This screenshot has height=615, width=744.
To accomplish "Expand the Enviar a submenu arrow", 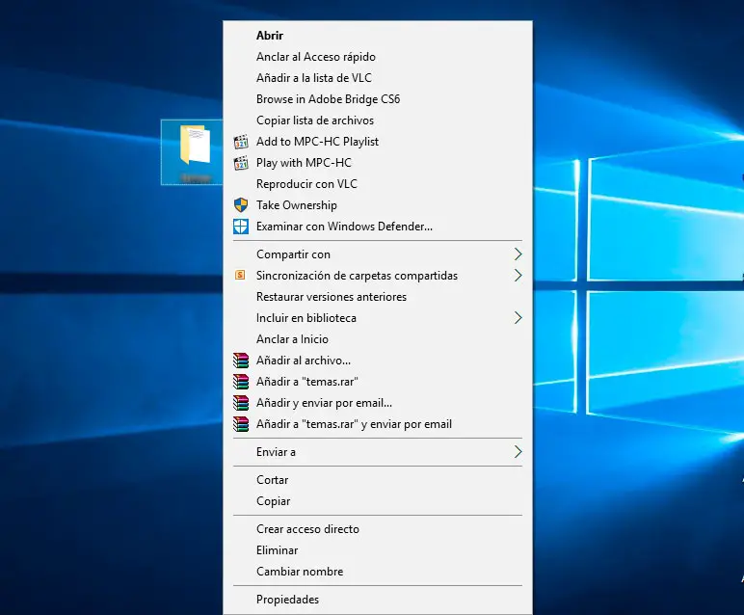I will pyautogui.click(x=518, y=452).
